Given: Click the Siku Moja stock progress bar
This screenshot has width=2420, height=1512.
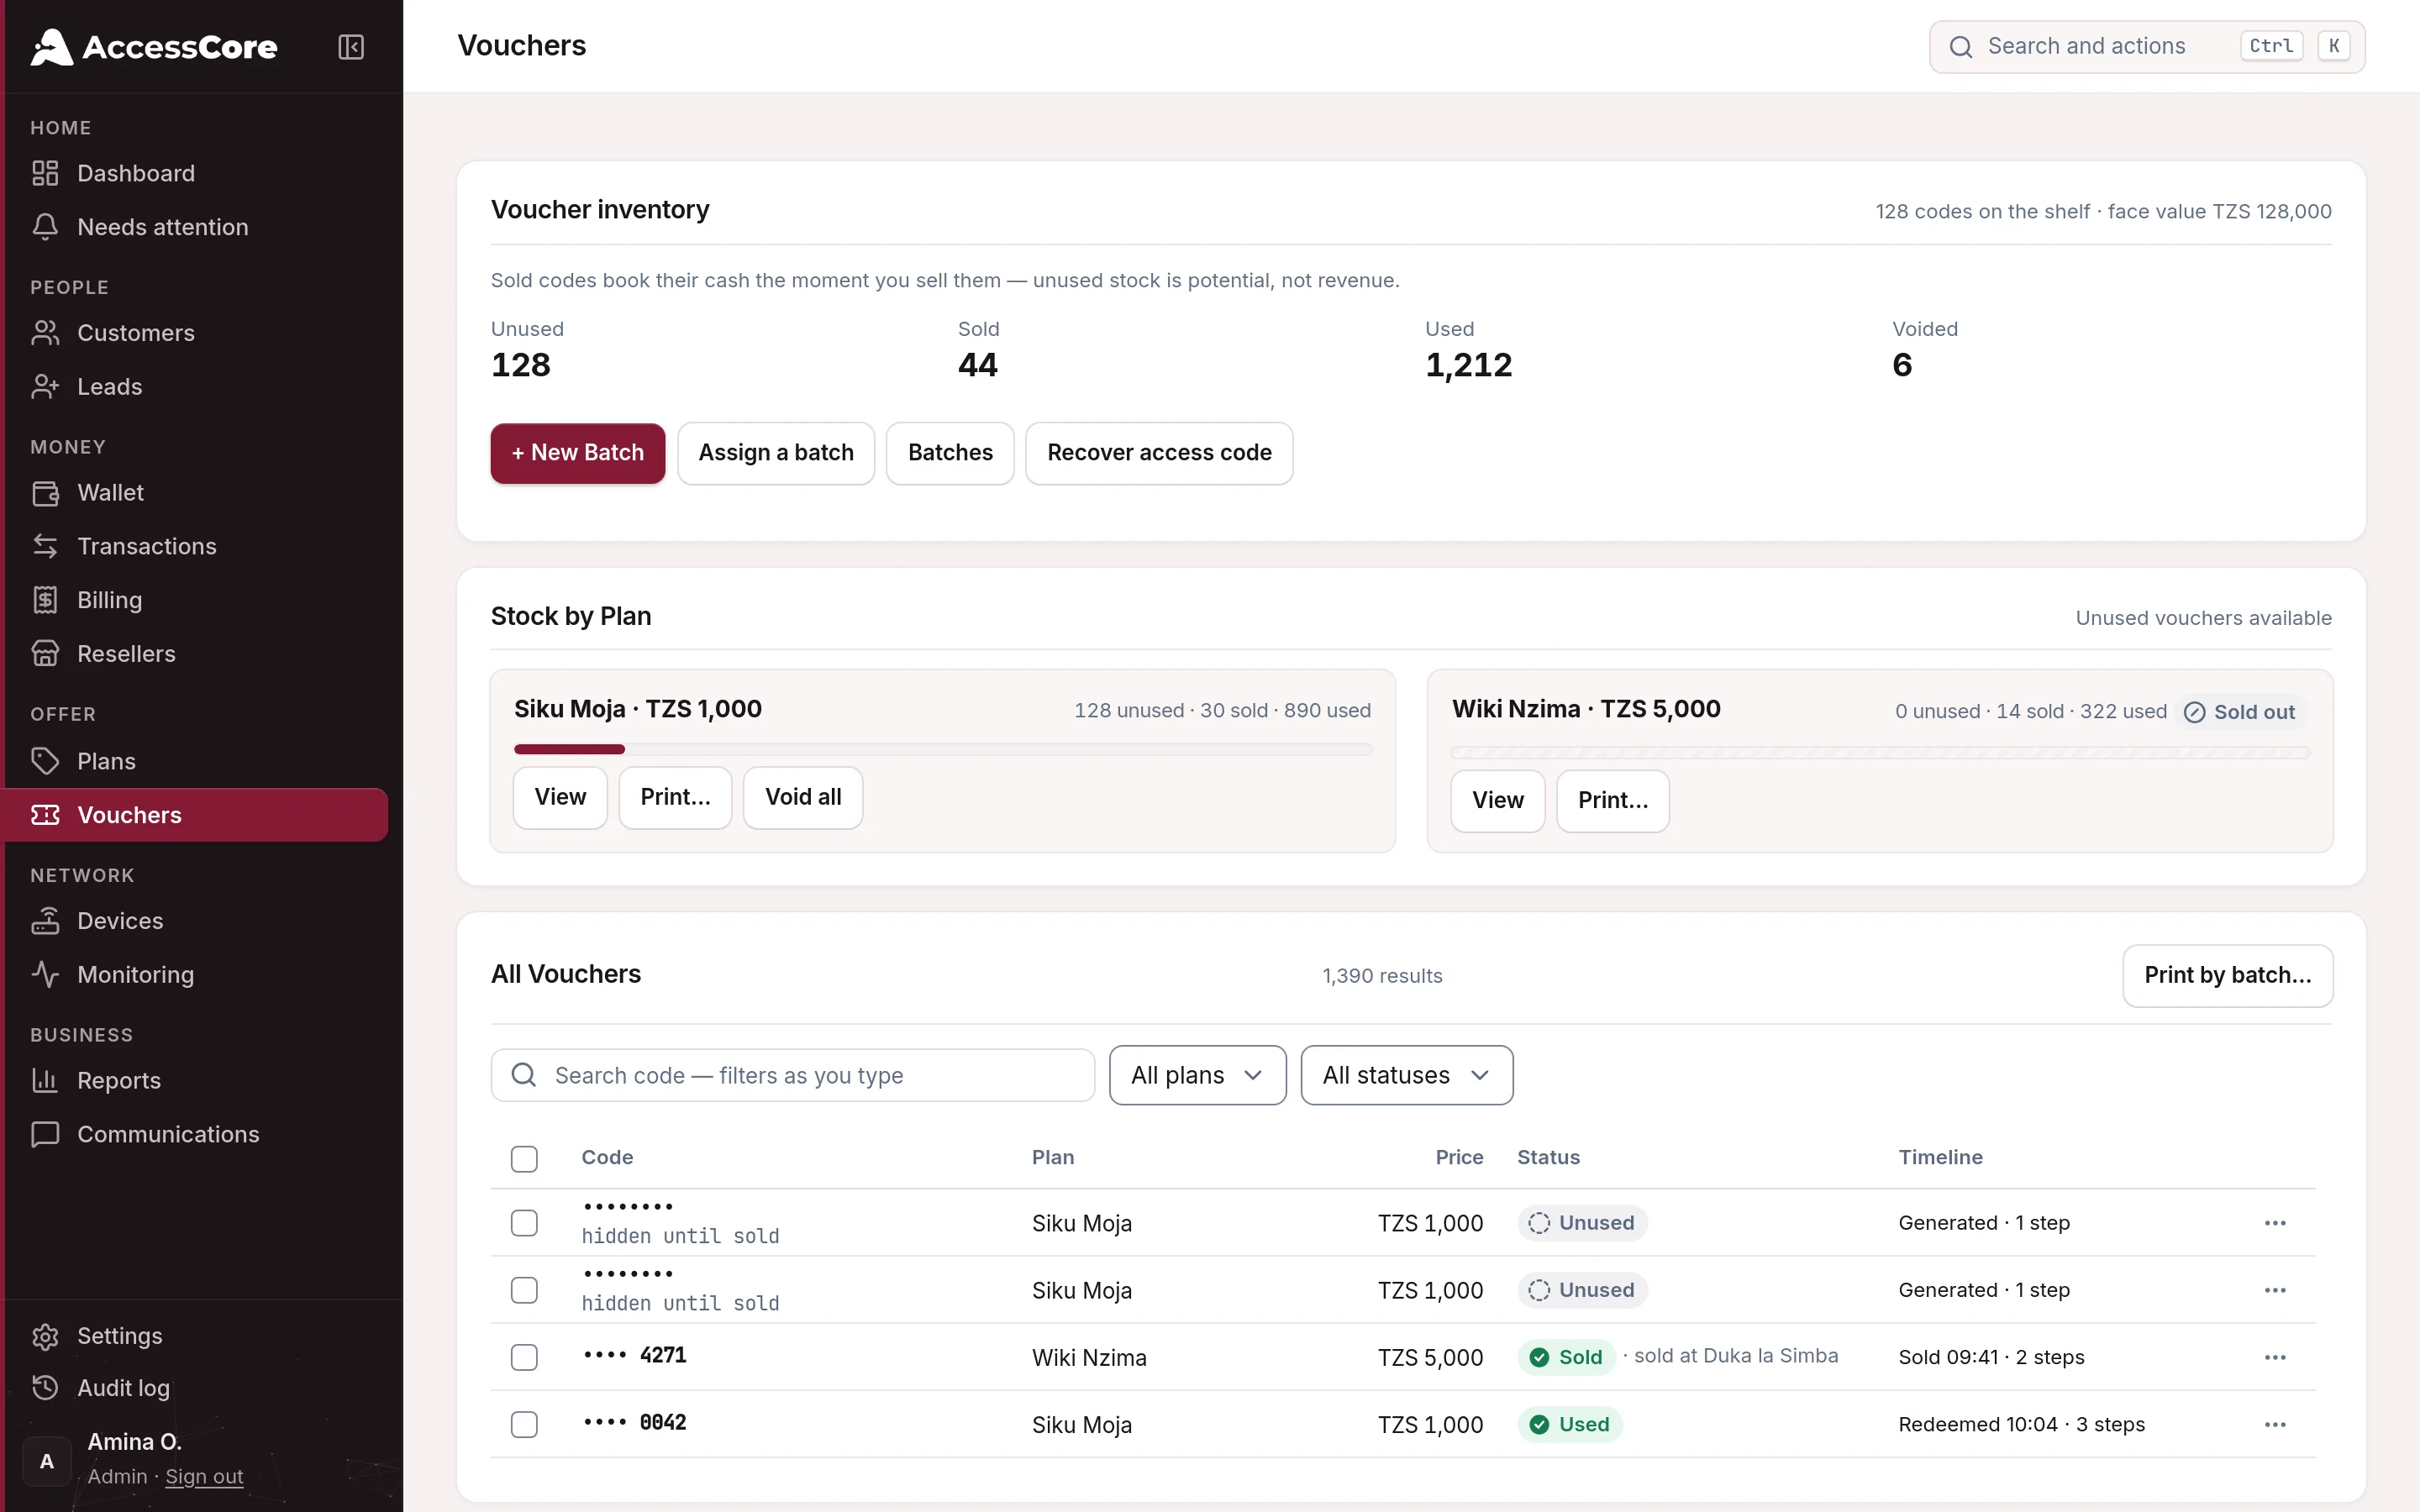Looking at the screenshot, I should pos(942,749).
